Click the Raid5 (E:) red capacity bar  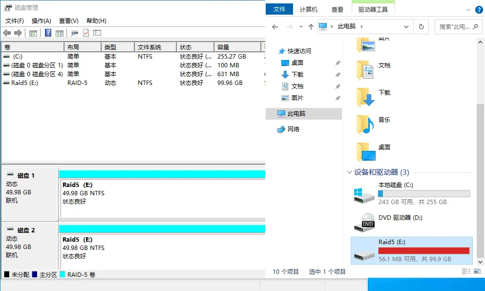[423, 250]
